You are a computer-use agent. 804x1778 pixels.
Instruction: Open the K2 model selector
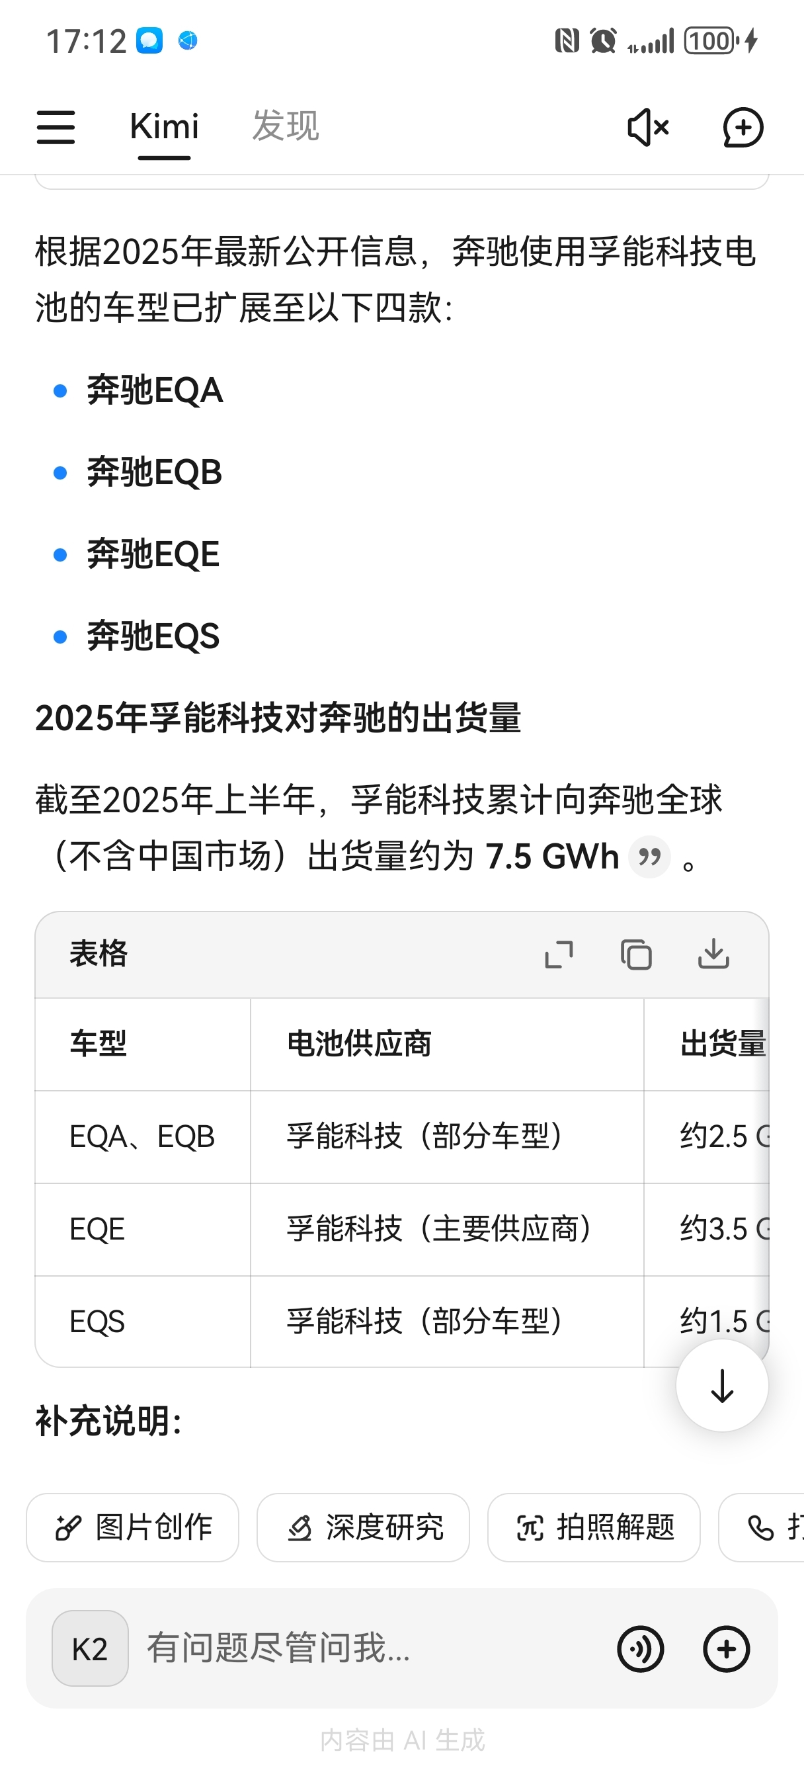90,1649
